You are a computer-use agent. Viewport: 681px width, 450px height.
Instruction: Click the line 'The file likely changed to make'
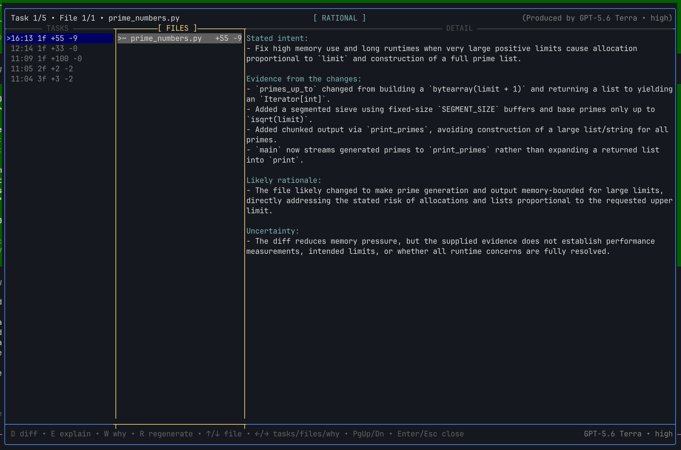tap(455, 190)
